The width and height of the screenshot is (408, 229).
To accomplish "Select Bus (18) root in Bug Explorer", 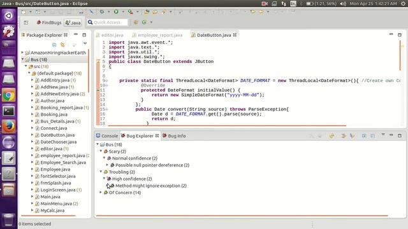I will [x=113, y=144].
